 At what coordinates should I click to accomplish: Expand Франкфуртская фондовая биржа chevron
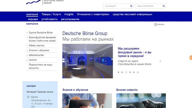pyautogui.click(x=27, y=37)
